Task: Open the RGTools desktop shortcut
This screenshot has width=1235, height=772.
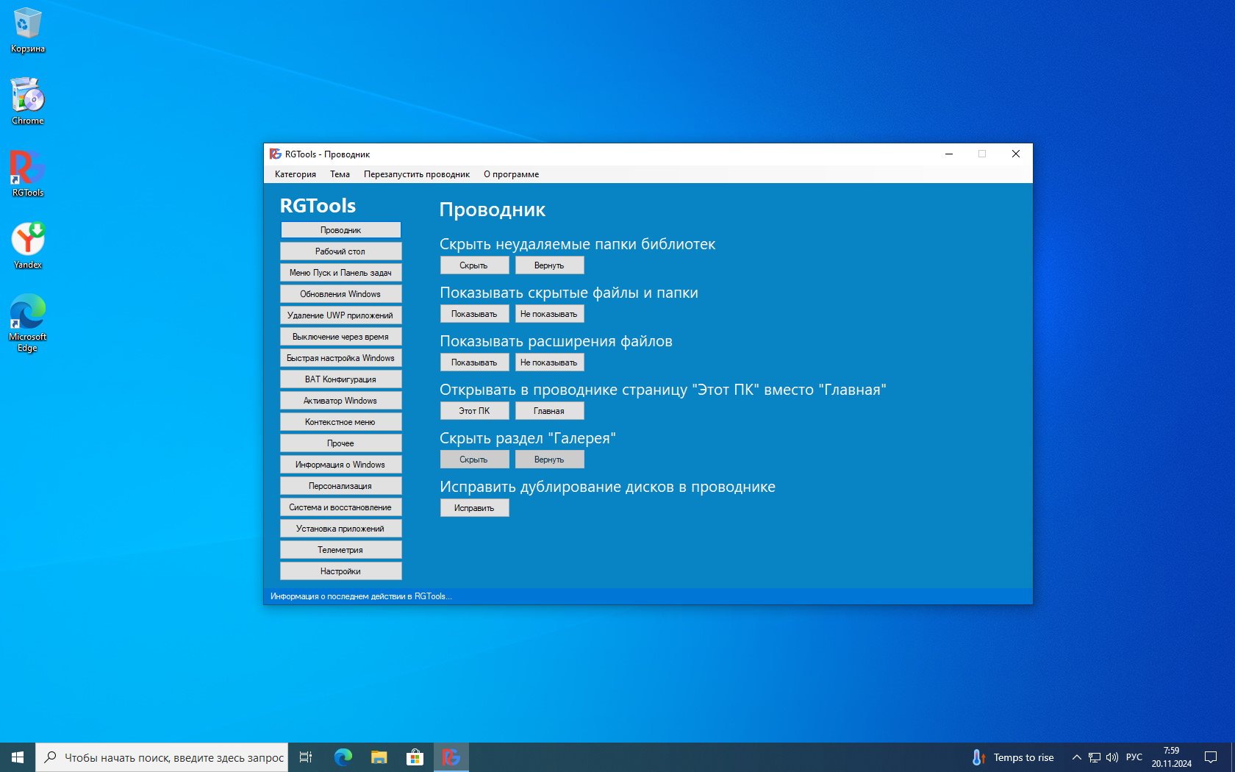Action: point(27,170)
